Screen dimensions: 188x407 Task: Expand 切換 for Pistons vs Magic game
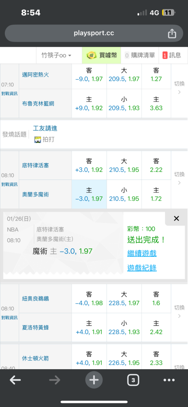[x=179, y=178]
